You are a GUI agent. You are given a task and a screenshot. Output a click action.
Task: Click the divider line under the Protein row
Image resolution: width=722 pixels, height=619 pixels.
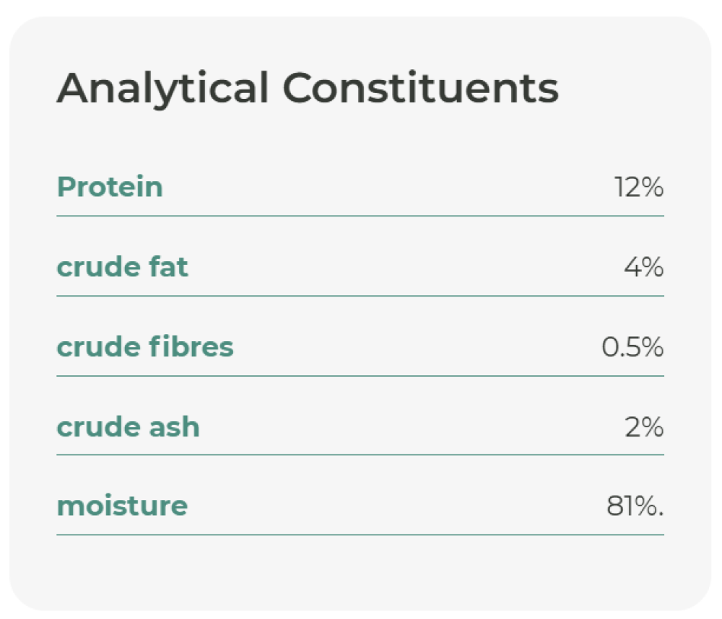[360, 216]
